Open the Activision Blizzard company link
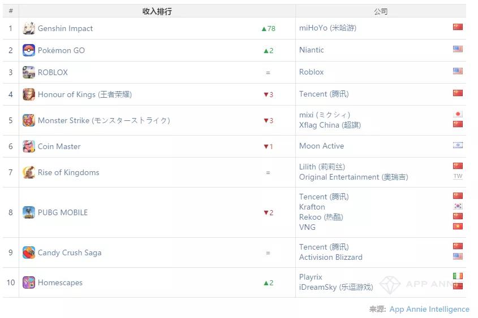 tap(330, 258)
